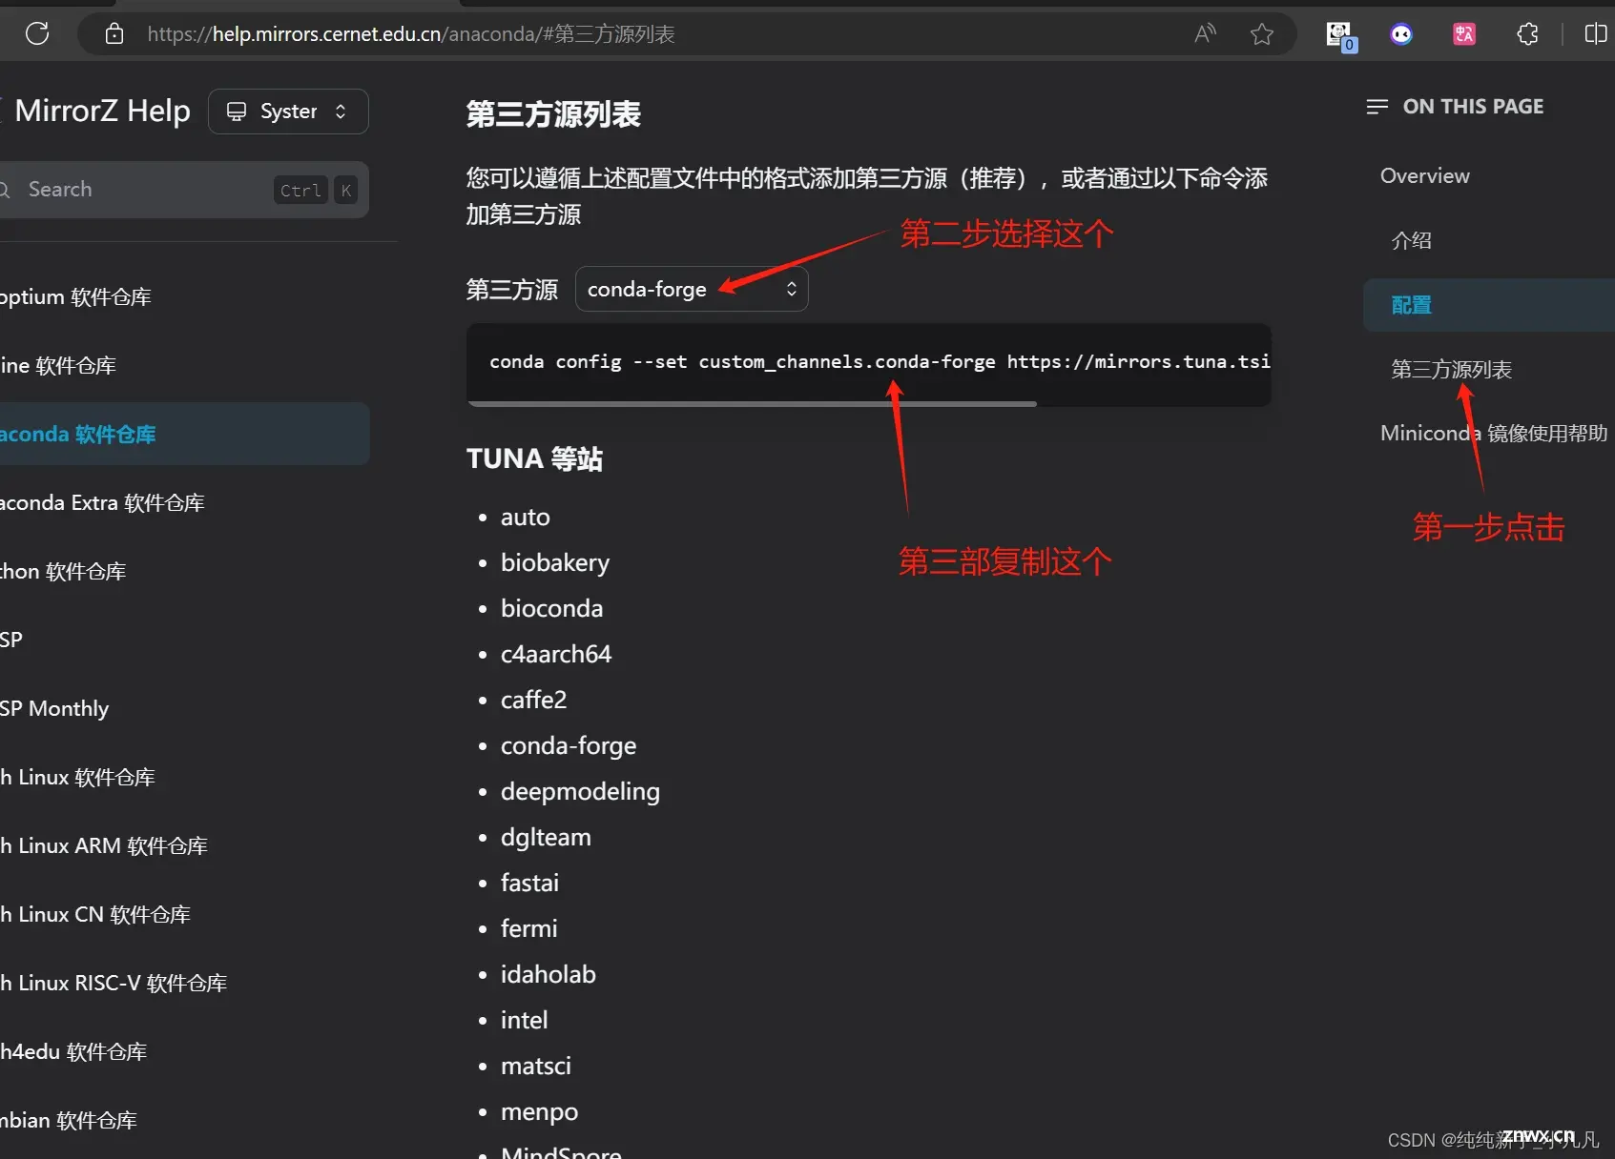The image size is (1615, 1159).
Task: Open Linux ARM 软件仓库 sidebar item
Action: click(104, 846)
